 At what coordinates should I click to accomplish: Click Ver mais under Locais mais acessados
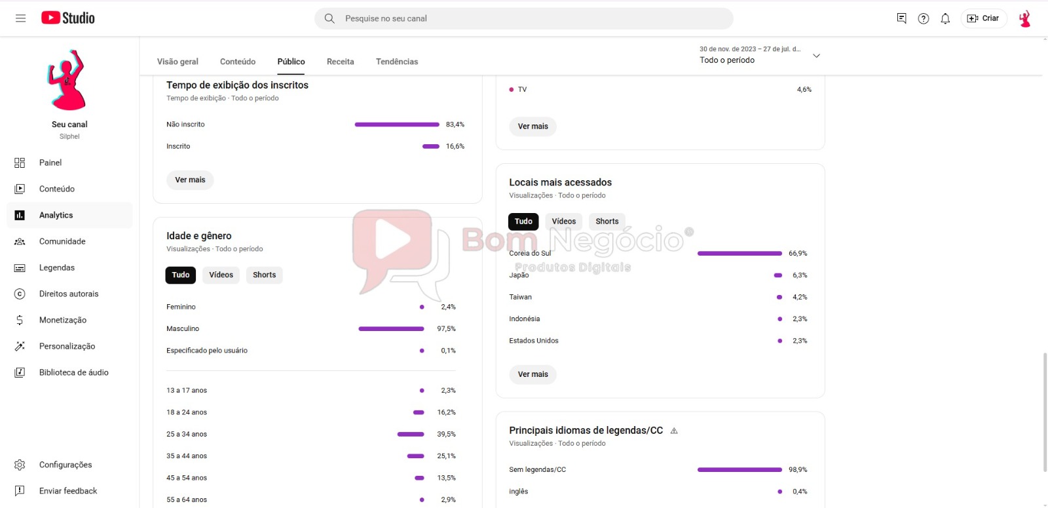pos(533,374)
